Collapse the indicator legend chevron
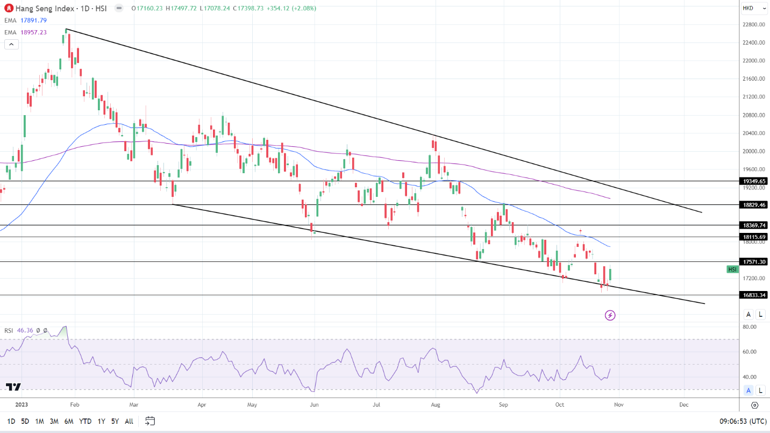This screenshot has width=770, height=433. coord(11,44)
